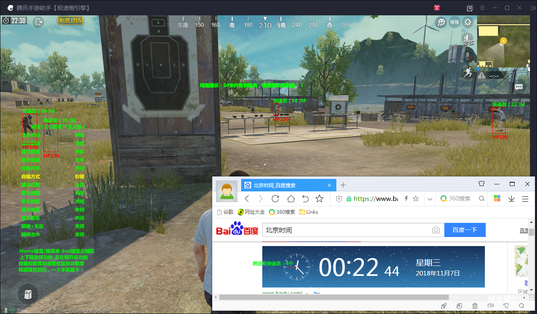This screenshot has width=537, height=314.
Task: Reload the Baidu page
Action: tap(275, 199)
